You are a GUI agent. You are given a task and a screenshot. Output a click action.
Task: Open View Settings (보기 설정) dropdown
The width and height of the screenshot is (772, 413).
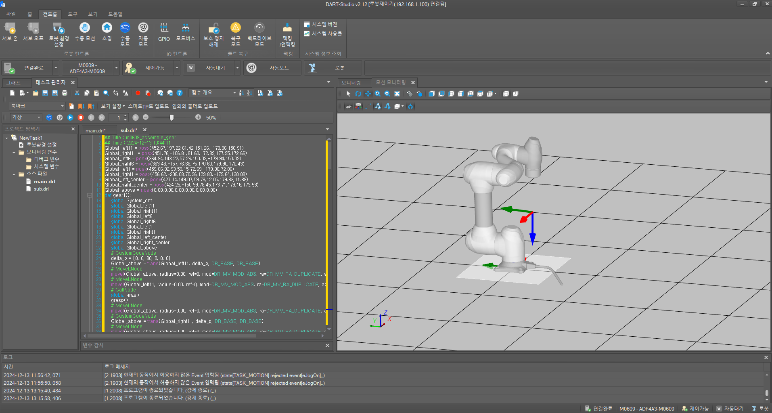coord(113,106)
